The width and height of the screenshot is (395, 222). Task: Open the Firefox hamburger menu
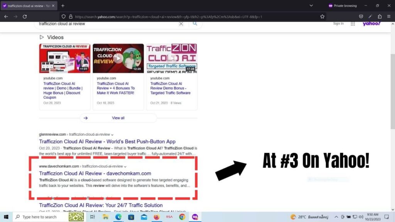point(389,17)
